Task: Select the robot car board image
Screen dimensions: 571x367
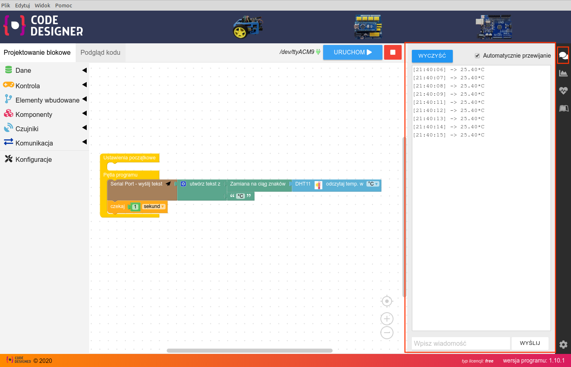Action: (248, 27)
